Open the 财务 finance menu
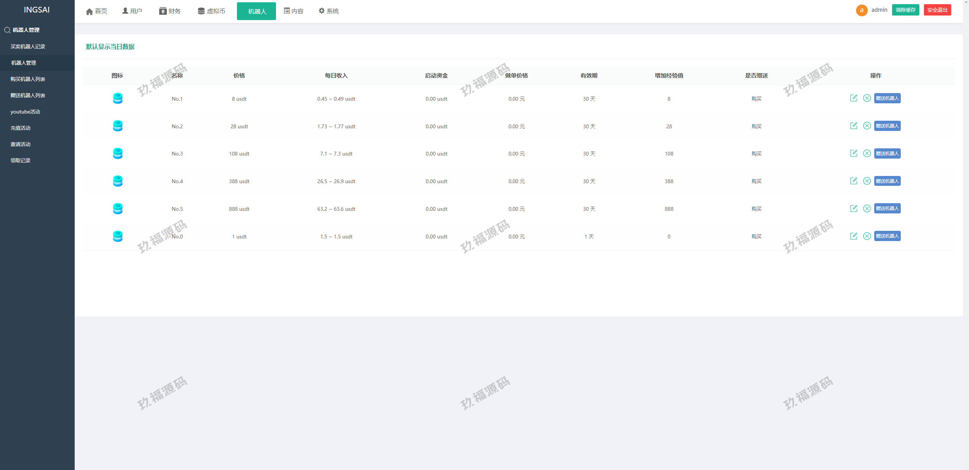This screenshot has height=470, width=969. click(170, 11)
